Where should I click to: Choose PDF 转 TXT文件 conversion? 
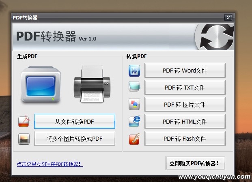[185, 88]
